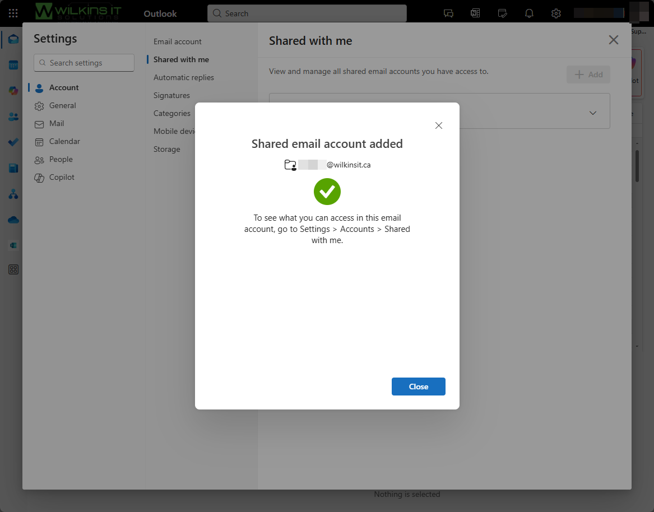
Task: Click the Settings gear in top bar
Action: pos(556,13)
